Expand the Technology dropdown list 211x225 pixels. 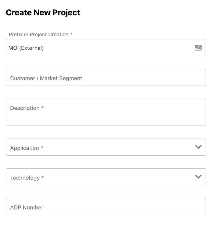coord(106,177)
